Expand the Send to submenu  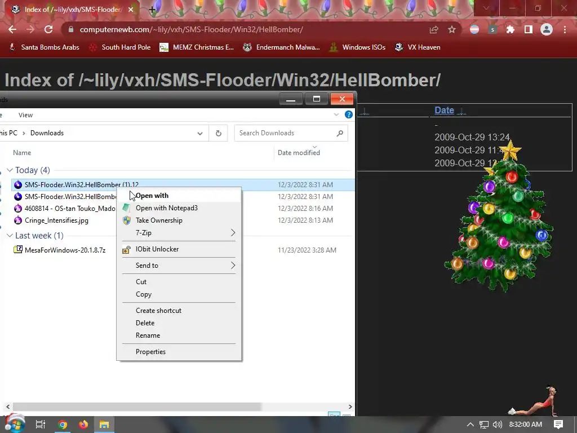click(179, 266)
